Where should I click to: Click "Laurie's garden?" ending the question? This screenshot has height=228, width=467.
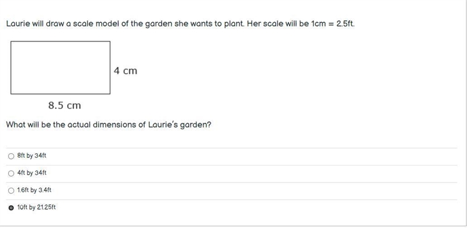coord(179,125)
